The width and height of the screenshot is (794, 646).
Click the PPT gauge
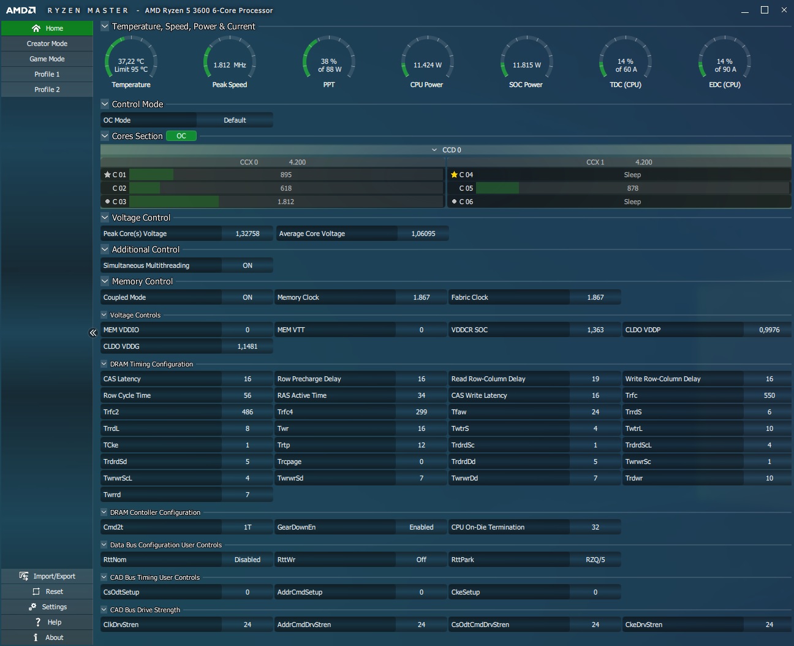pyautogui.click(x=329, y=63)
